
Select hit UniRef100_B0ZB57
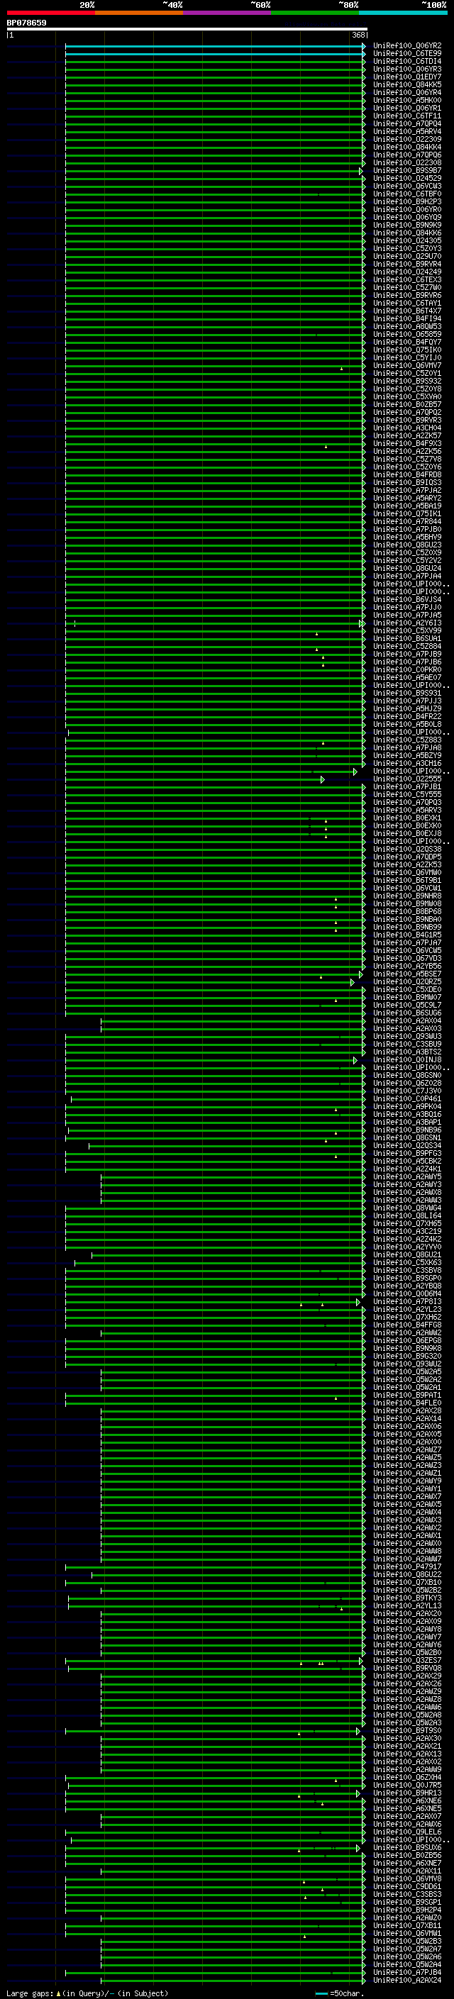click(x=407, y=404)
